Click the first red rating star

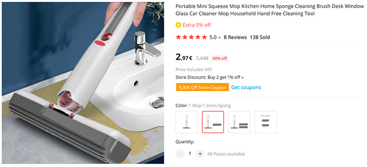pos(178,37)
